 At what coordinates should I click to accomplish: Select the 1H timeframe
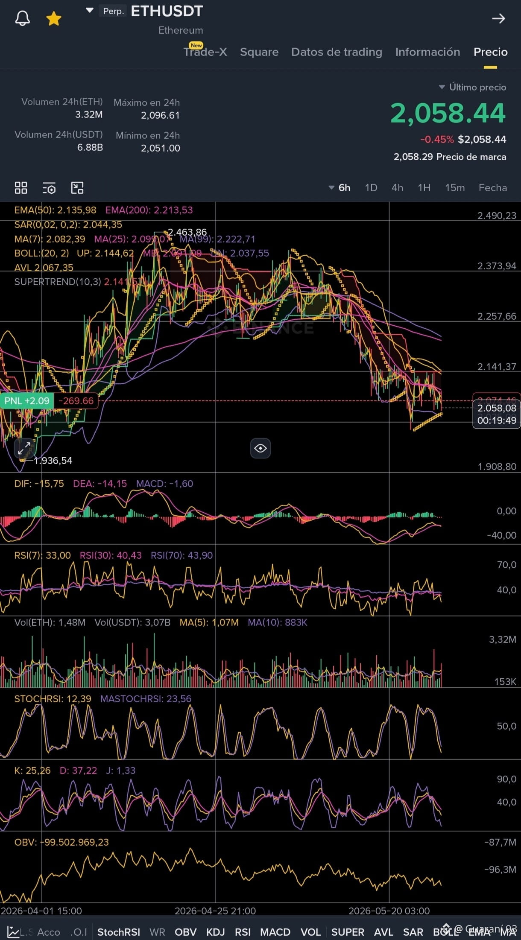(x=424, y=188)
